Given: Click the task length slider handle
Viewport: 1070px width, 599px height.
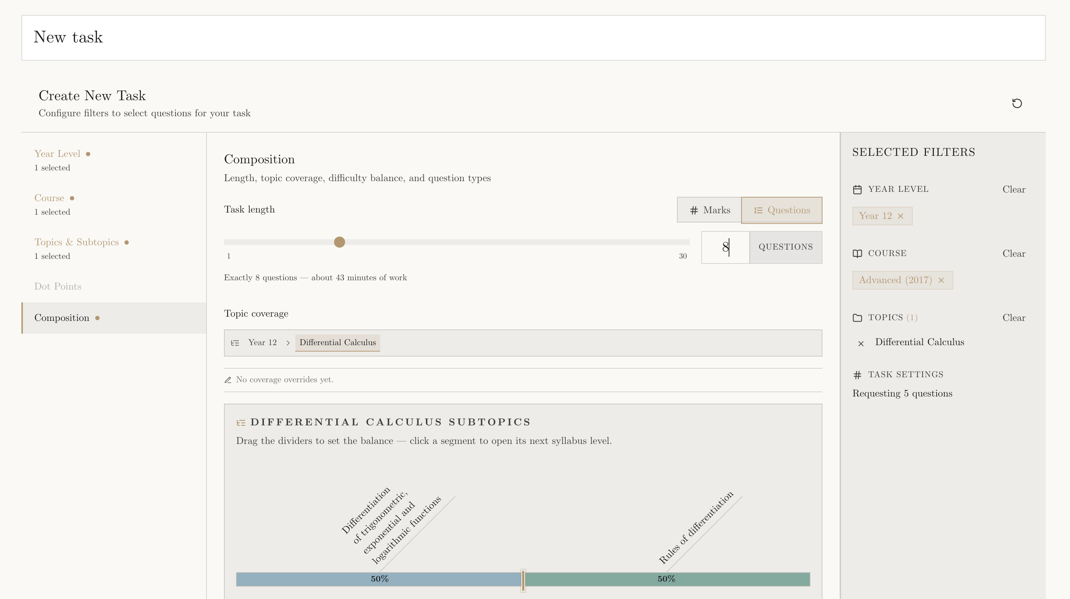Looking at the screenshot, I should click(339, 242).
